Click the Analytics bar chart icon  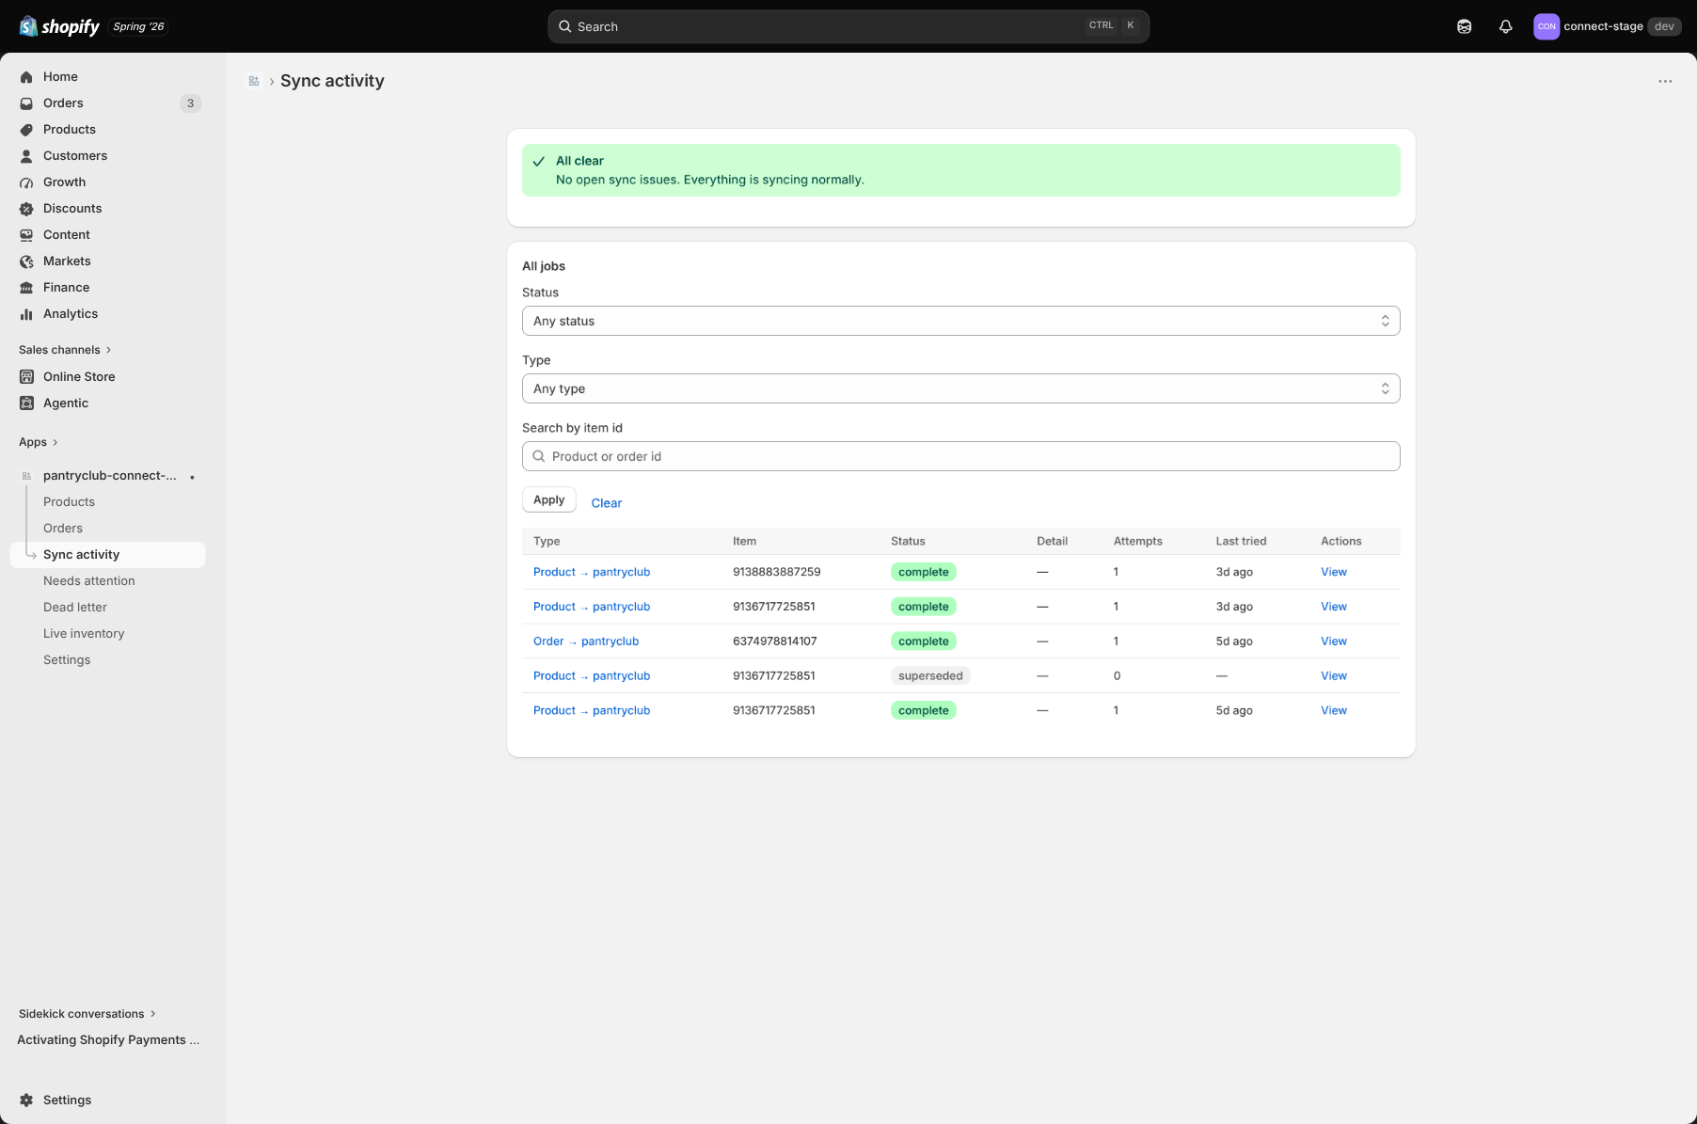[x=26, y=314]
